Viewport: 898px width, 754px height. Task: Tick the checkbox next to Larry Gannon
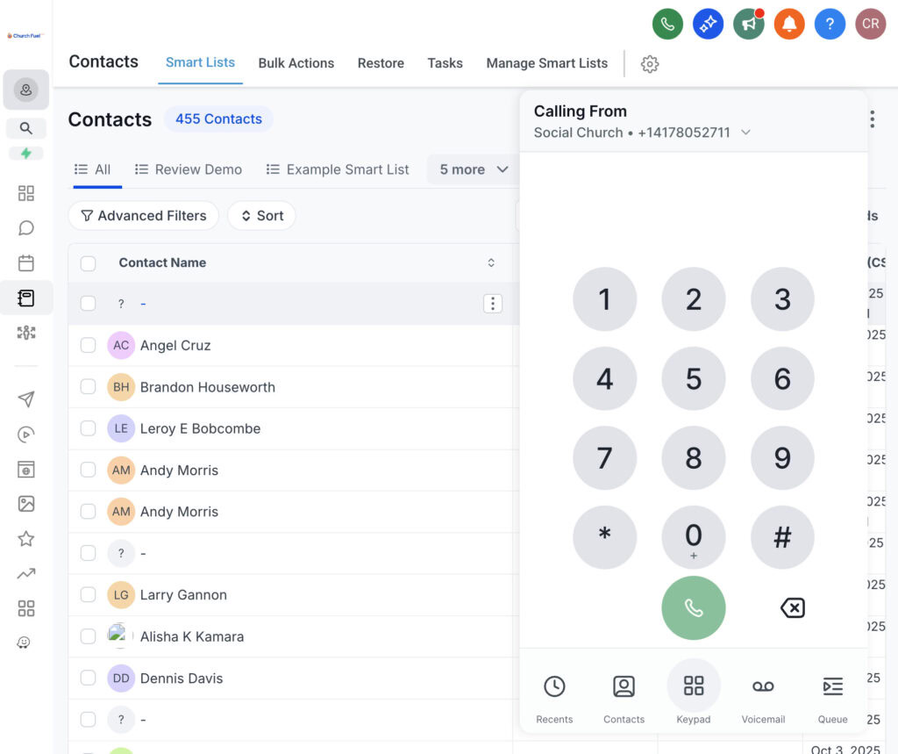88,595
